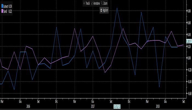
Task: Click the purple line's lowest dip in 2017
Action: (x=105, y=73)
